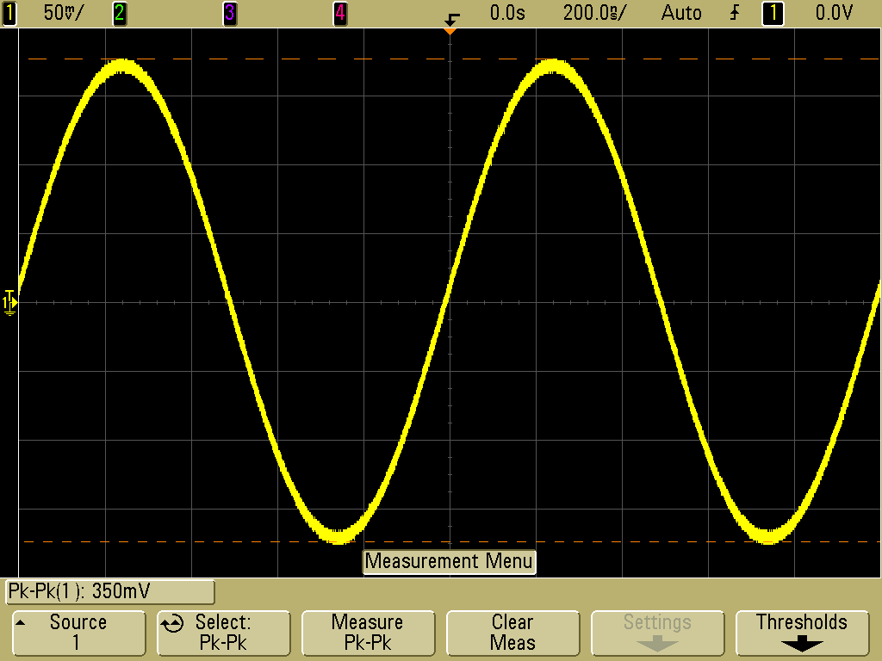
Task: Expand the Thresholds softkey menu
Action: tap(802, 633)
